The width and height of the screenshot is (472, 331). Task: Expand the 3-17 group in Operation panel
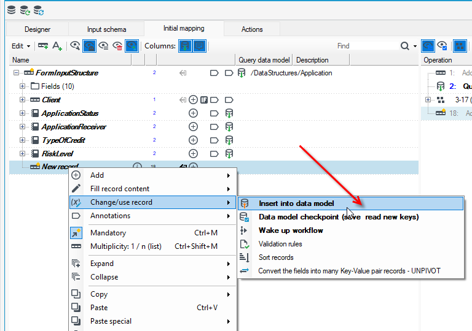428,100
